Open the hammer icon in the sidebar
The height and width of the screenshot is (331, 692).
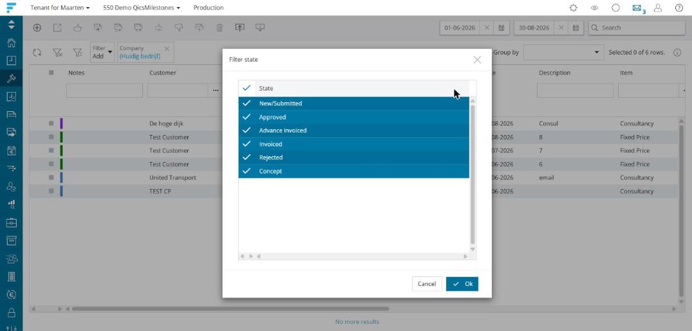12,78
